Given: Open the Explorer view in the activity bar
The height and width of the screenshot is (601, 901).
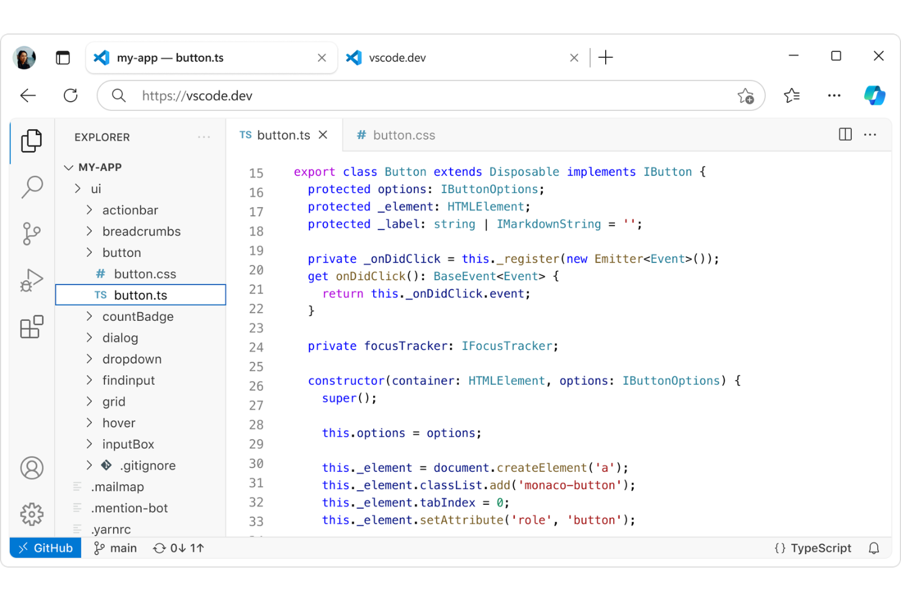Looking at the screenshot, I should [32, 141].
